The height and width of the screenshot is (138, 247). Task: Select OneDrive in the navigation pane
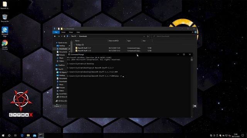tap(60, 65)
